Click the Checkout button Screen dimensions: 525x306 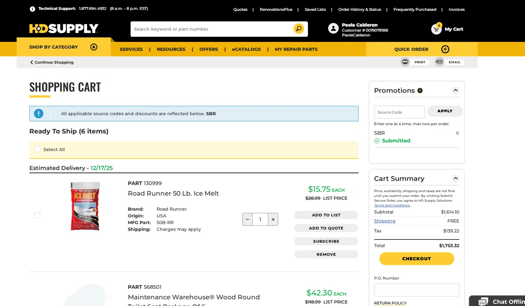point(416,259)
